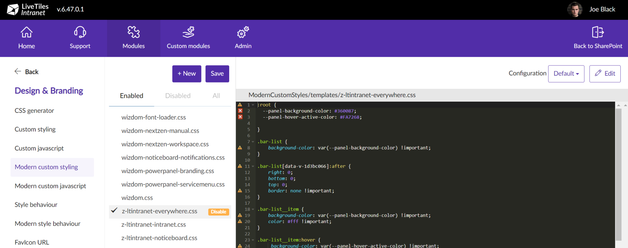Switch to the All tab
The height and width of the screenshot is (248, 628).
pos(216,96)
